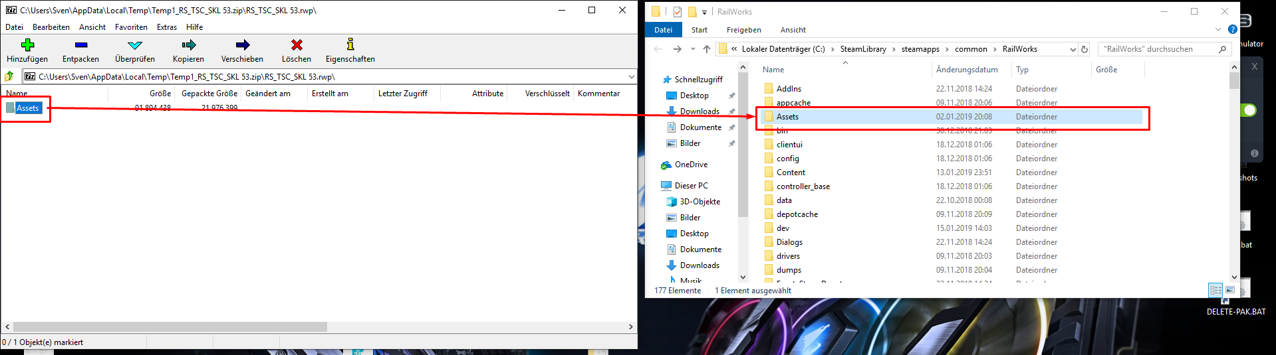The width and height of the screenshot is (1276, 355).
Task: Expand the Explorer ribbon with chevron
Action: click(1218, 29)
